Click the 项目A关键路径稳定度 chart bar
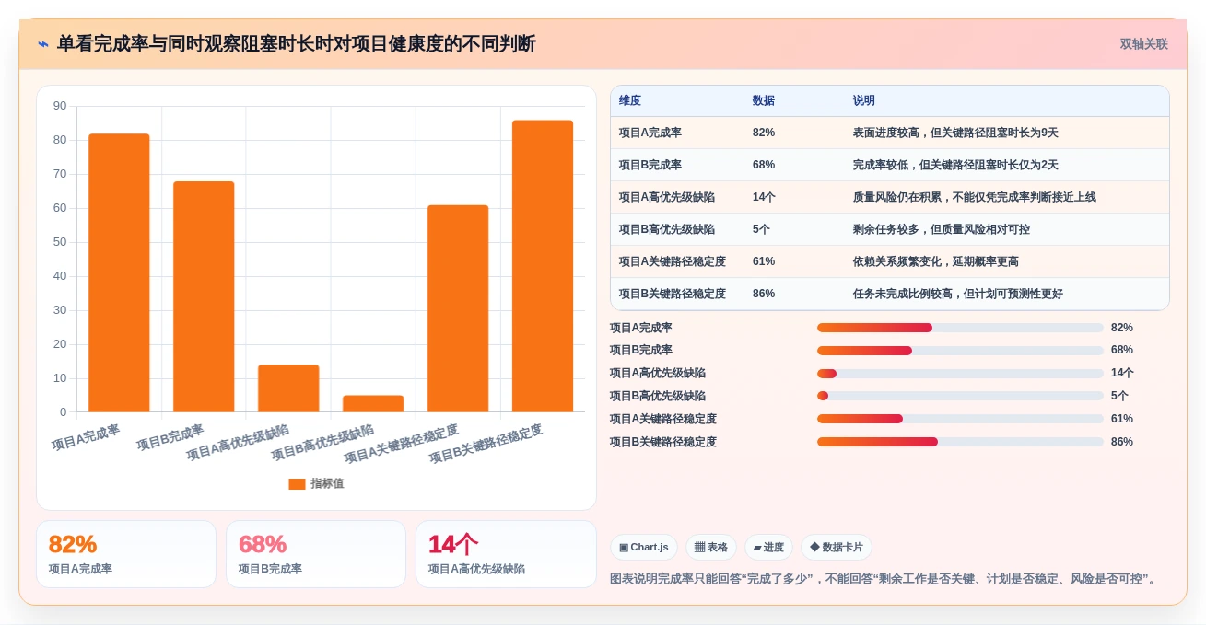The height and width of the screenshot is (625, 1206). click(458, 308)
